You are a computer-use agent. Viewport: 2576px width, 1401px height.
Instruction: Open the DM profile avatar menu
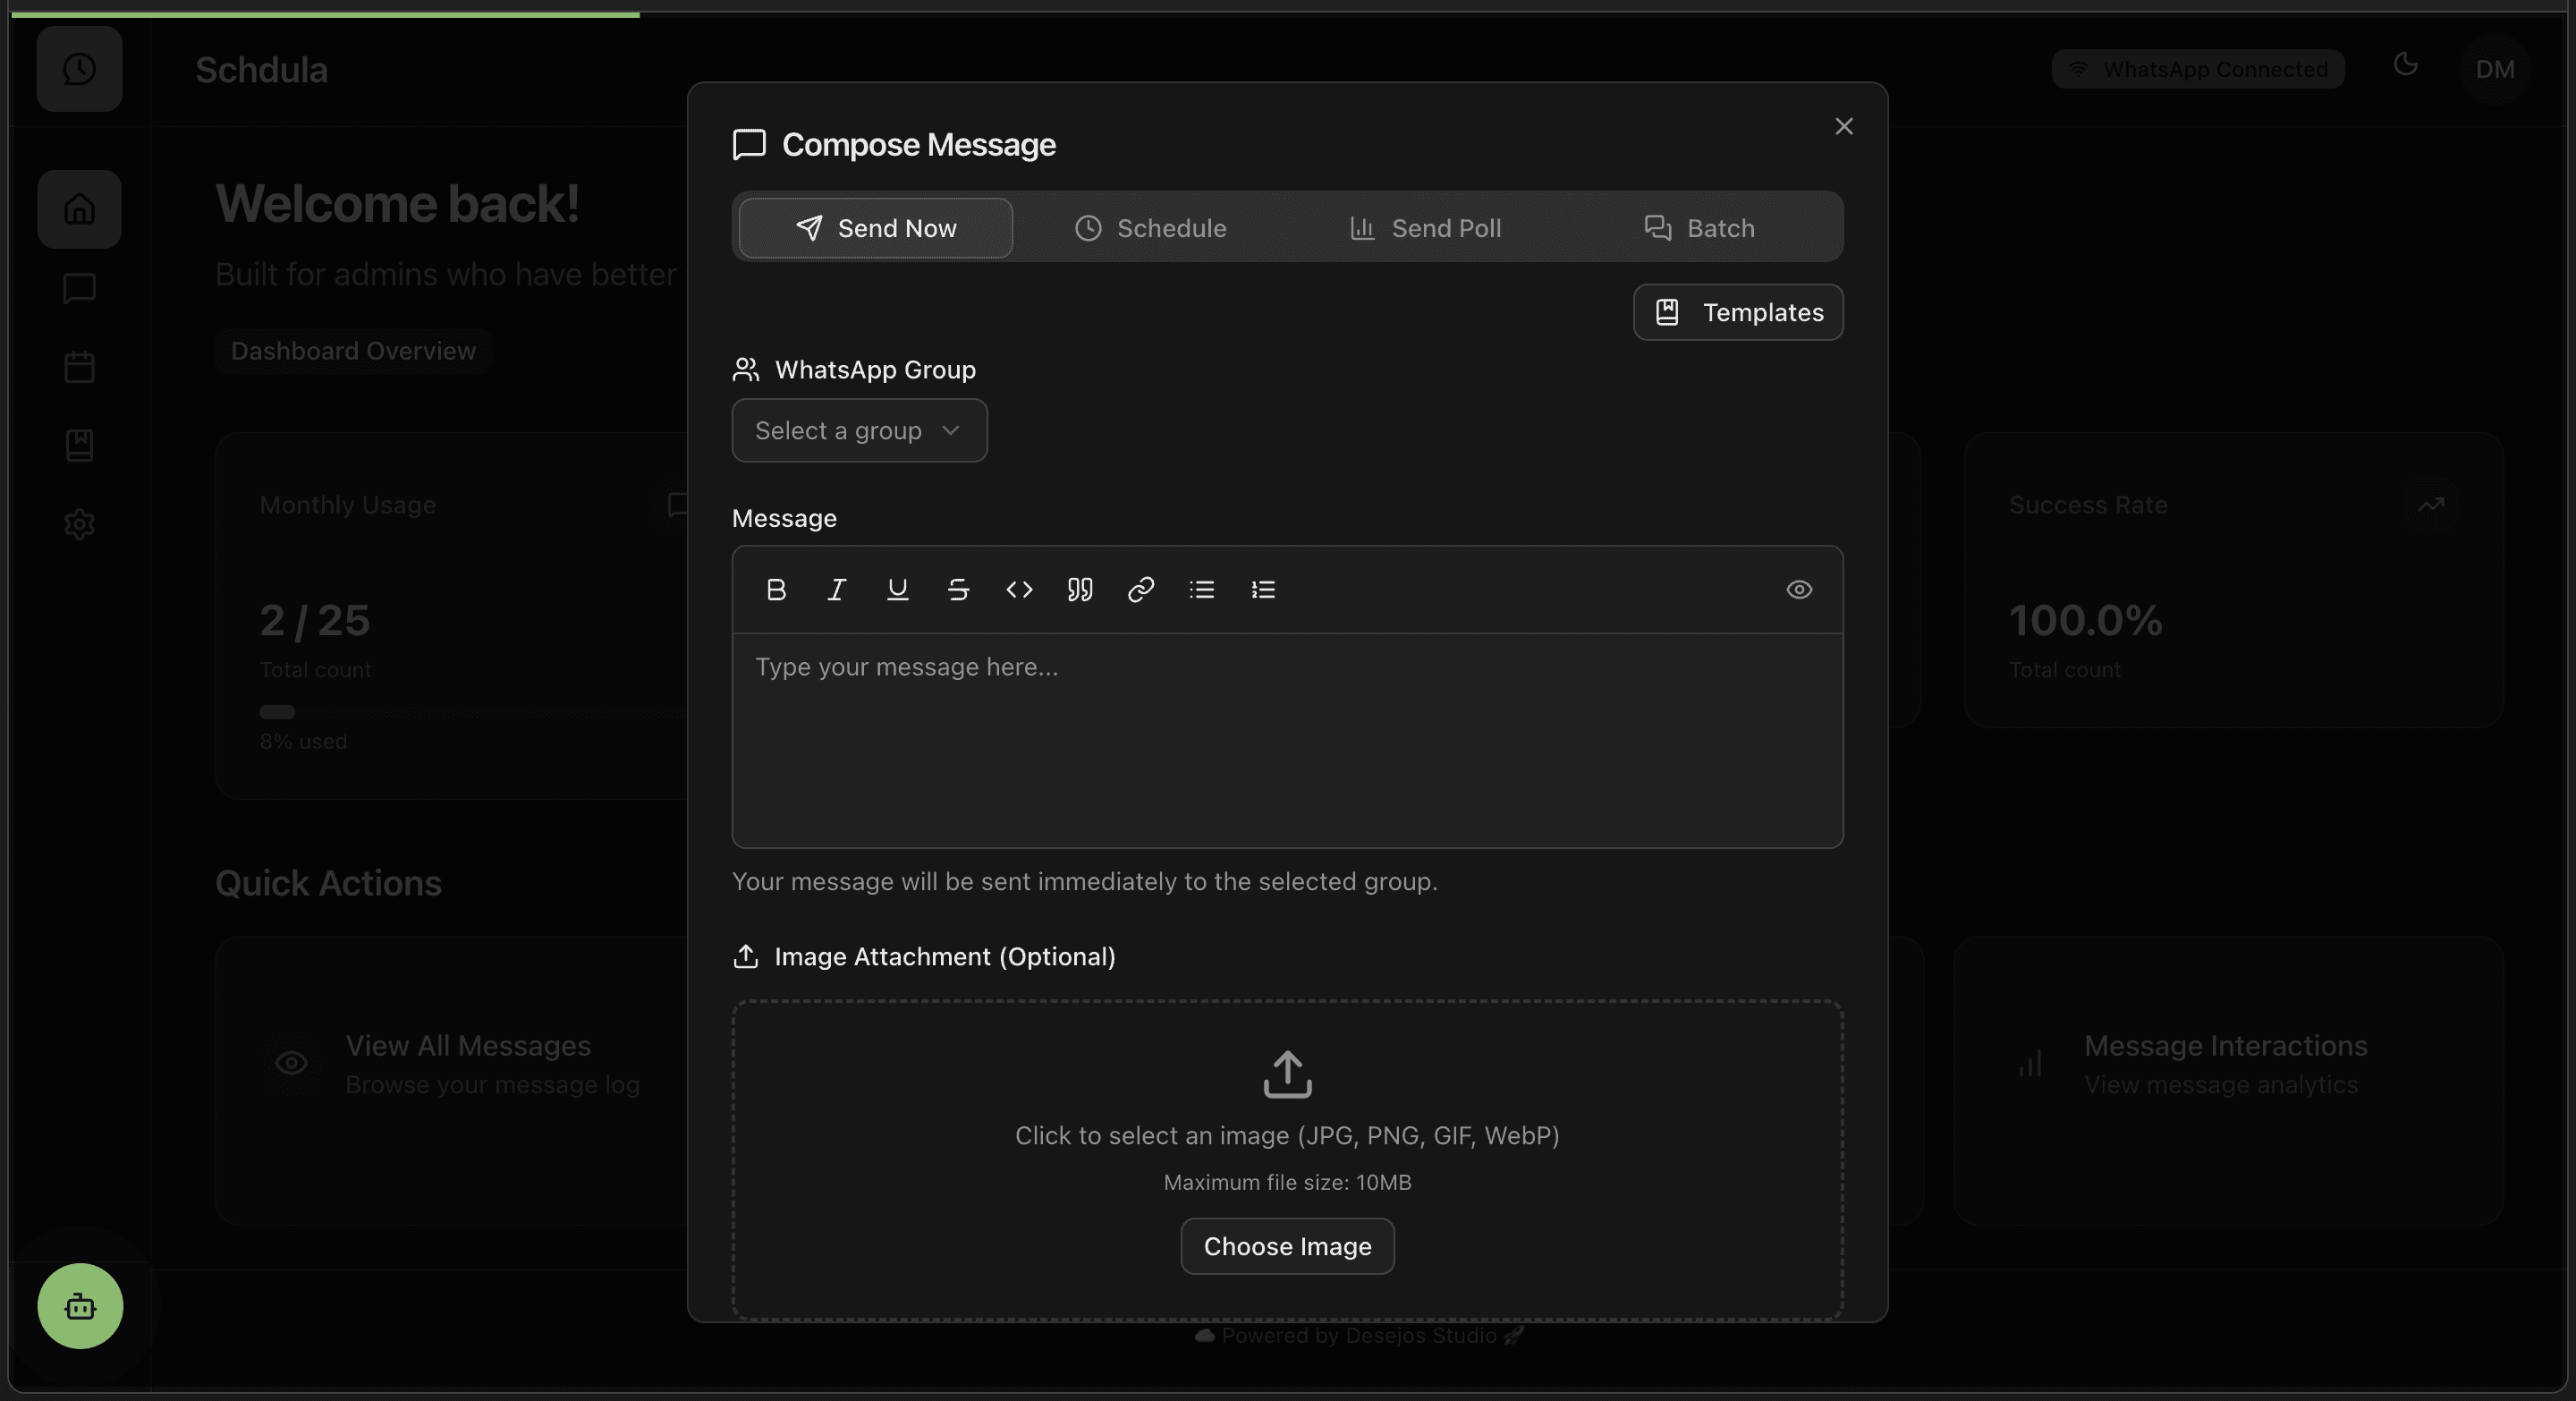point(2496,68)
